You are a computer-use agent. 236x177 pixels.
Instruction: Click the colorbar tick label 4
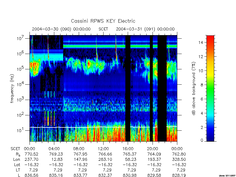(x=202, y=113)
